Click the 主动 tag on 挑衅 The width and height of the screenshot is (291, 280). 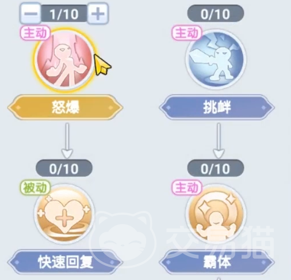[186, 33]
